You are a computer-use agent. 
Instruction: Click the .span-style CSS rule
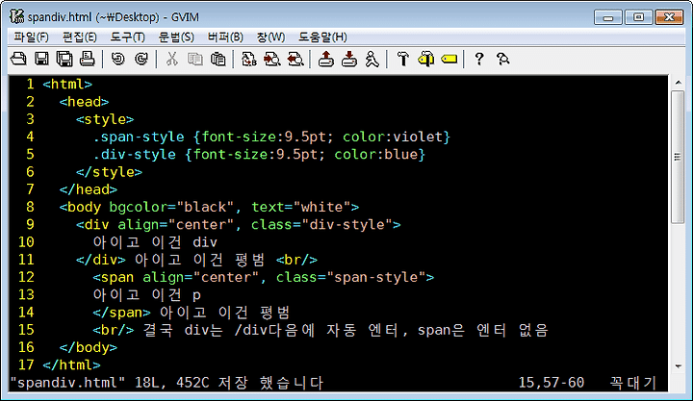pos(271,137)
